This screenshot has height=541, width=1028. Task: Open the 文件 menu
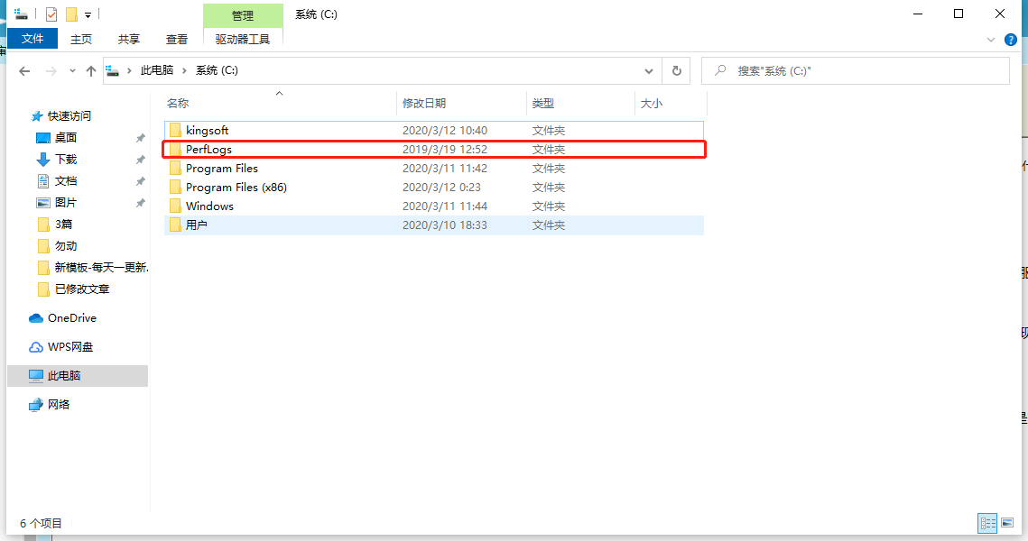[x=32, y=39]
